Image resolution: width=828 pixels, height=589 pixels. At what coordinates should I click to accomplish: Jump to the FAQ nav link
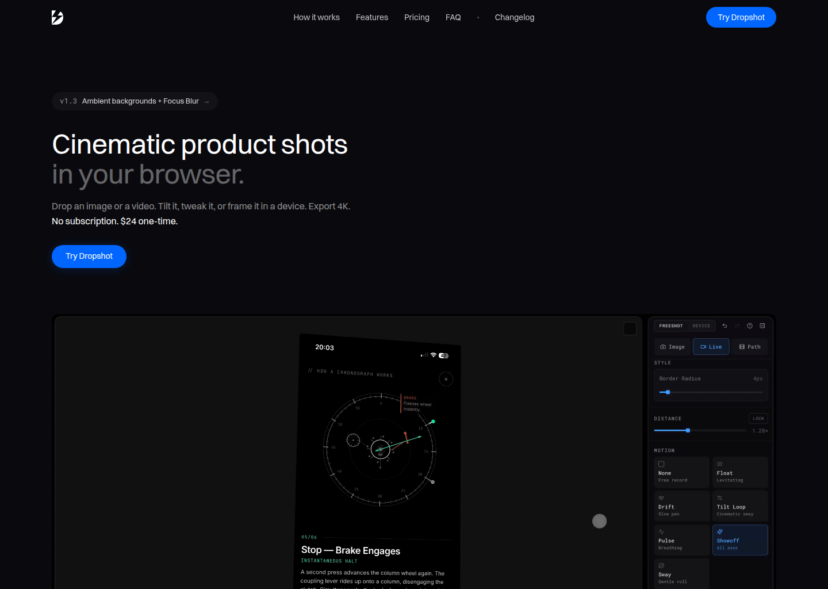point(453,17)
